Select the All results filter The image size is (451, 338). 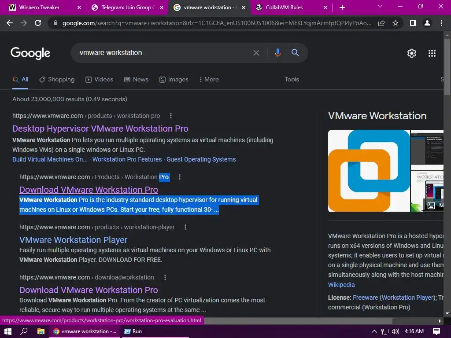(20, 80)
